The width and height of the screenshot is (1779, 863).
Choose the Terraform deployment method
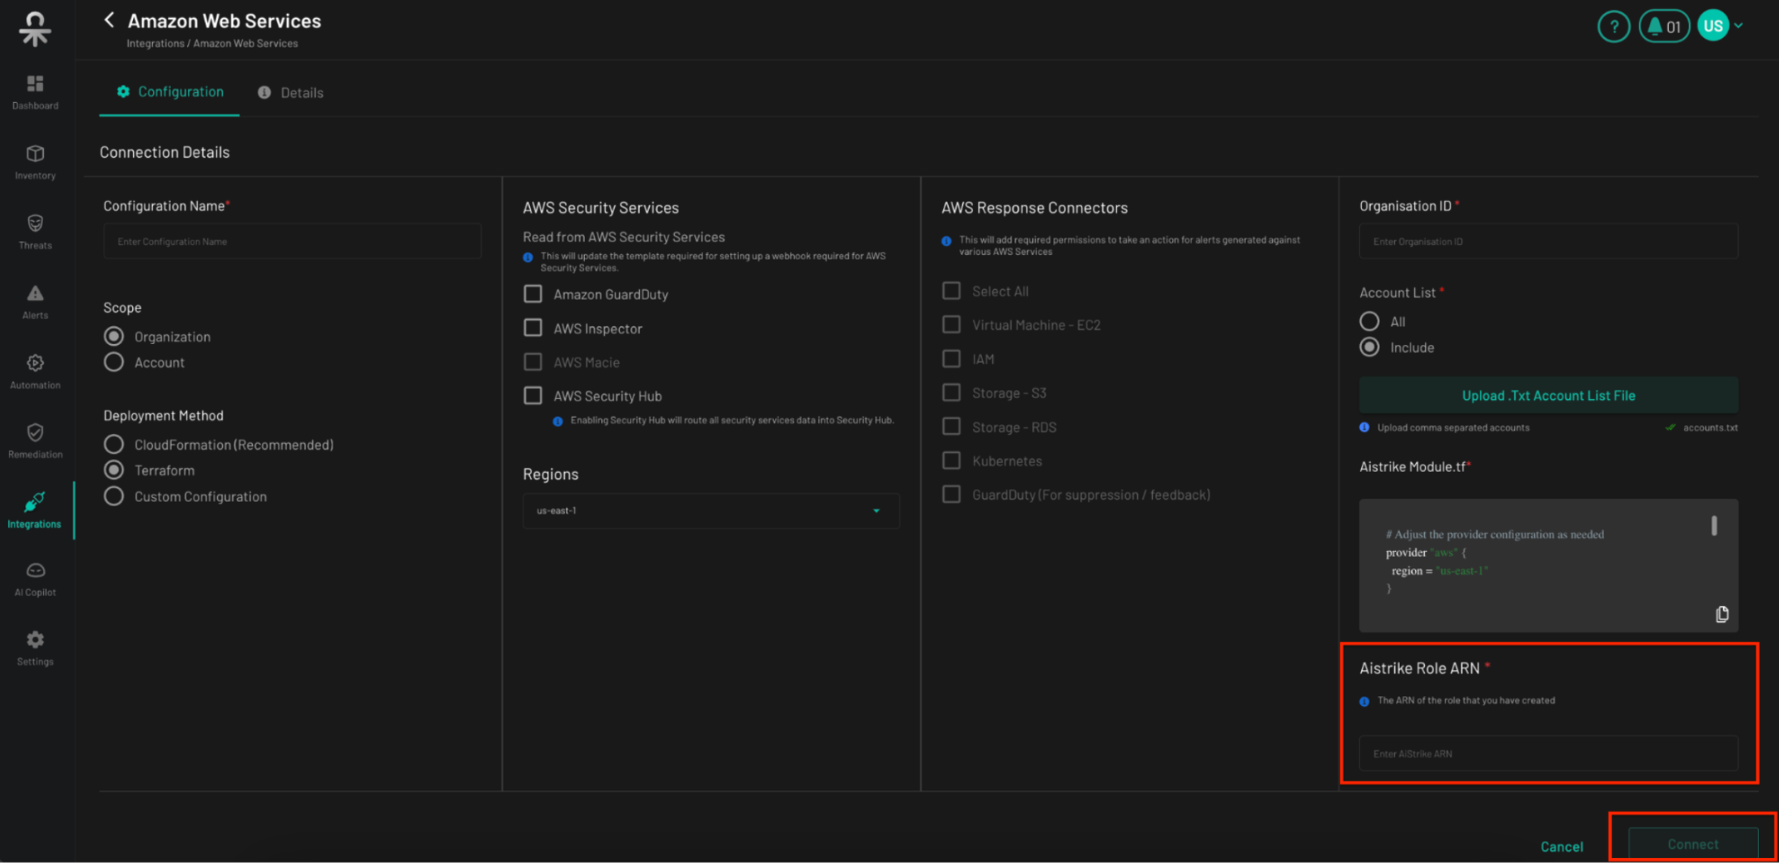click(x=114, y=470)
